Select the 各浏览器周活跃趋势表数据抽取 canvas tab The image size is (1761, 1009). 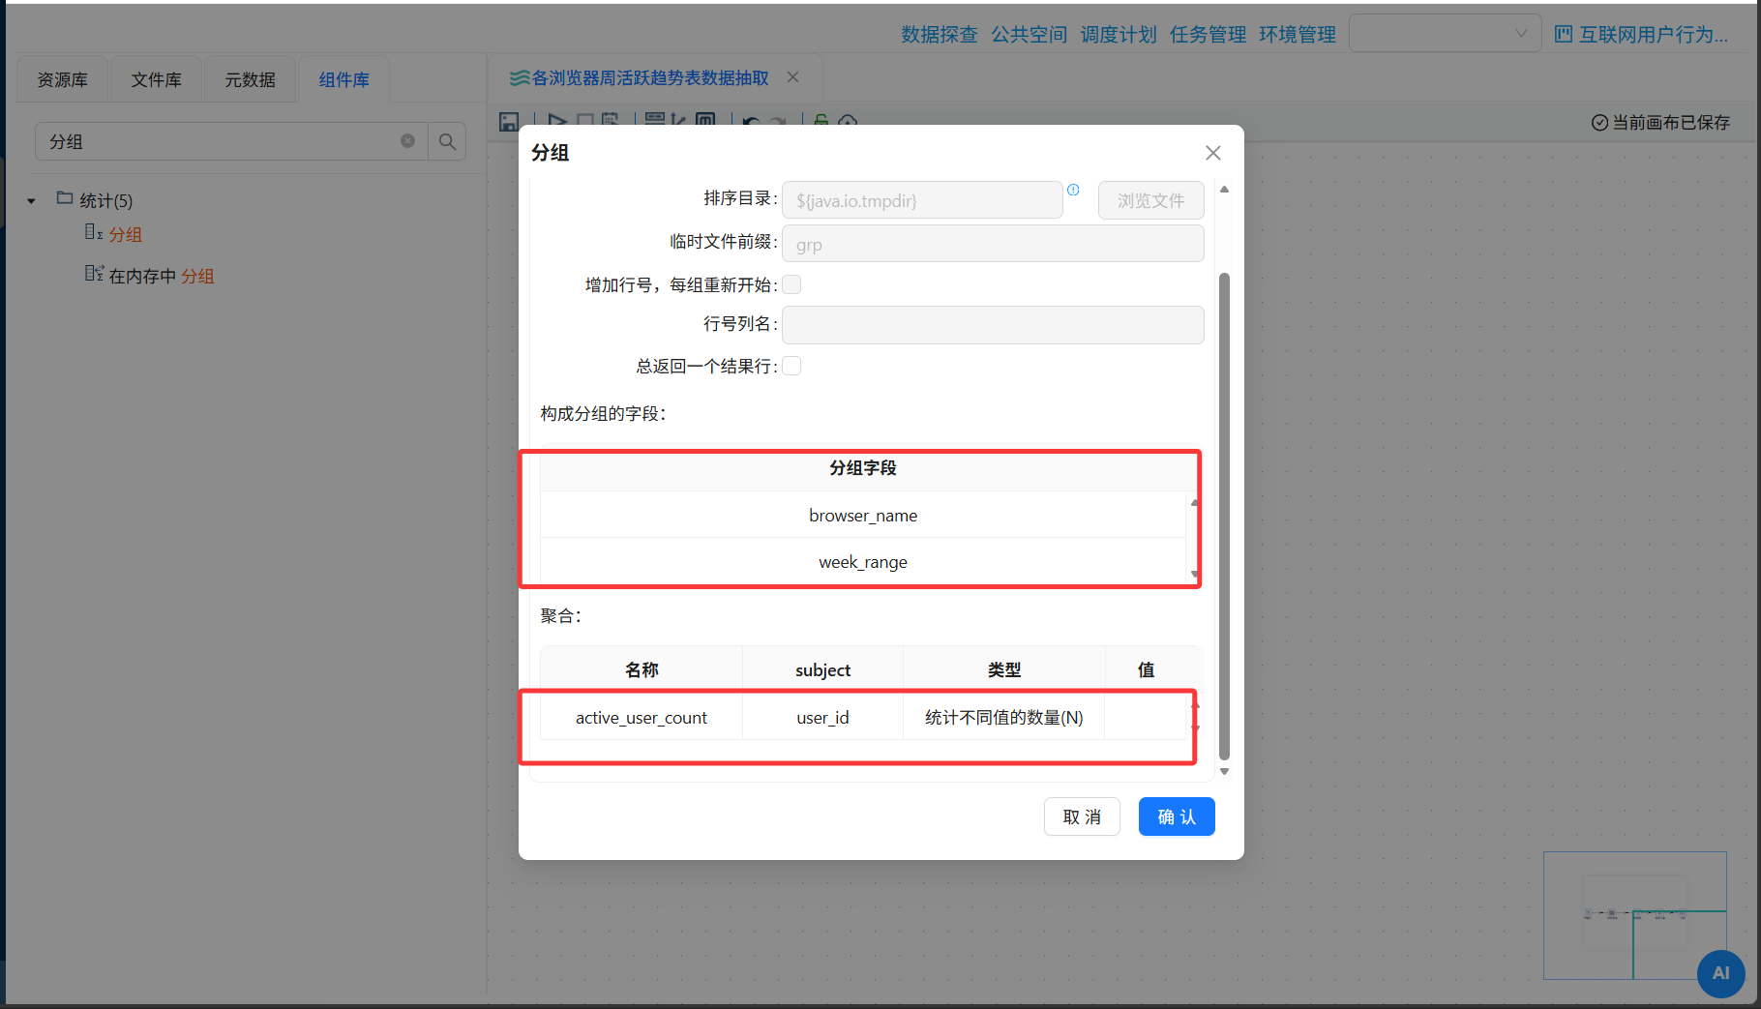tap(650, 77)
